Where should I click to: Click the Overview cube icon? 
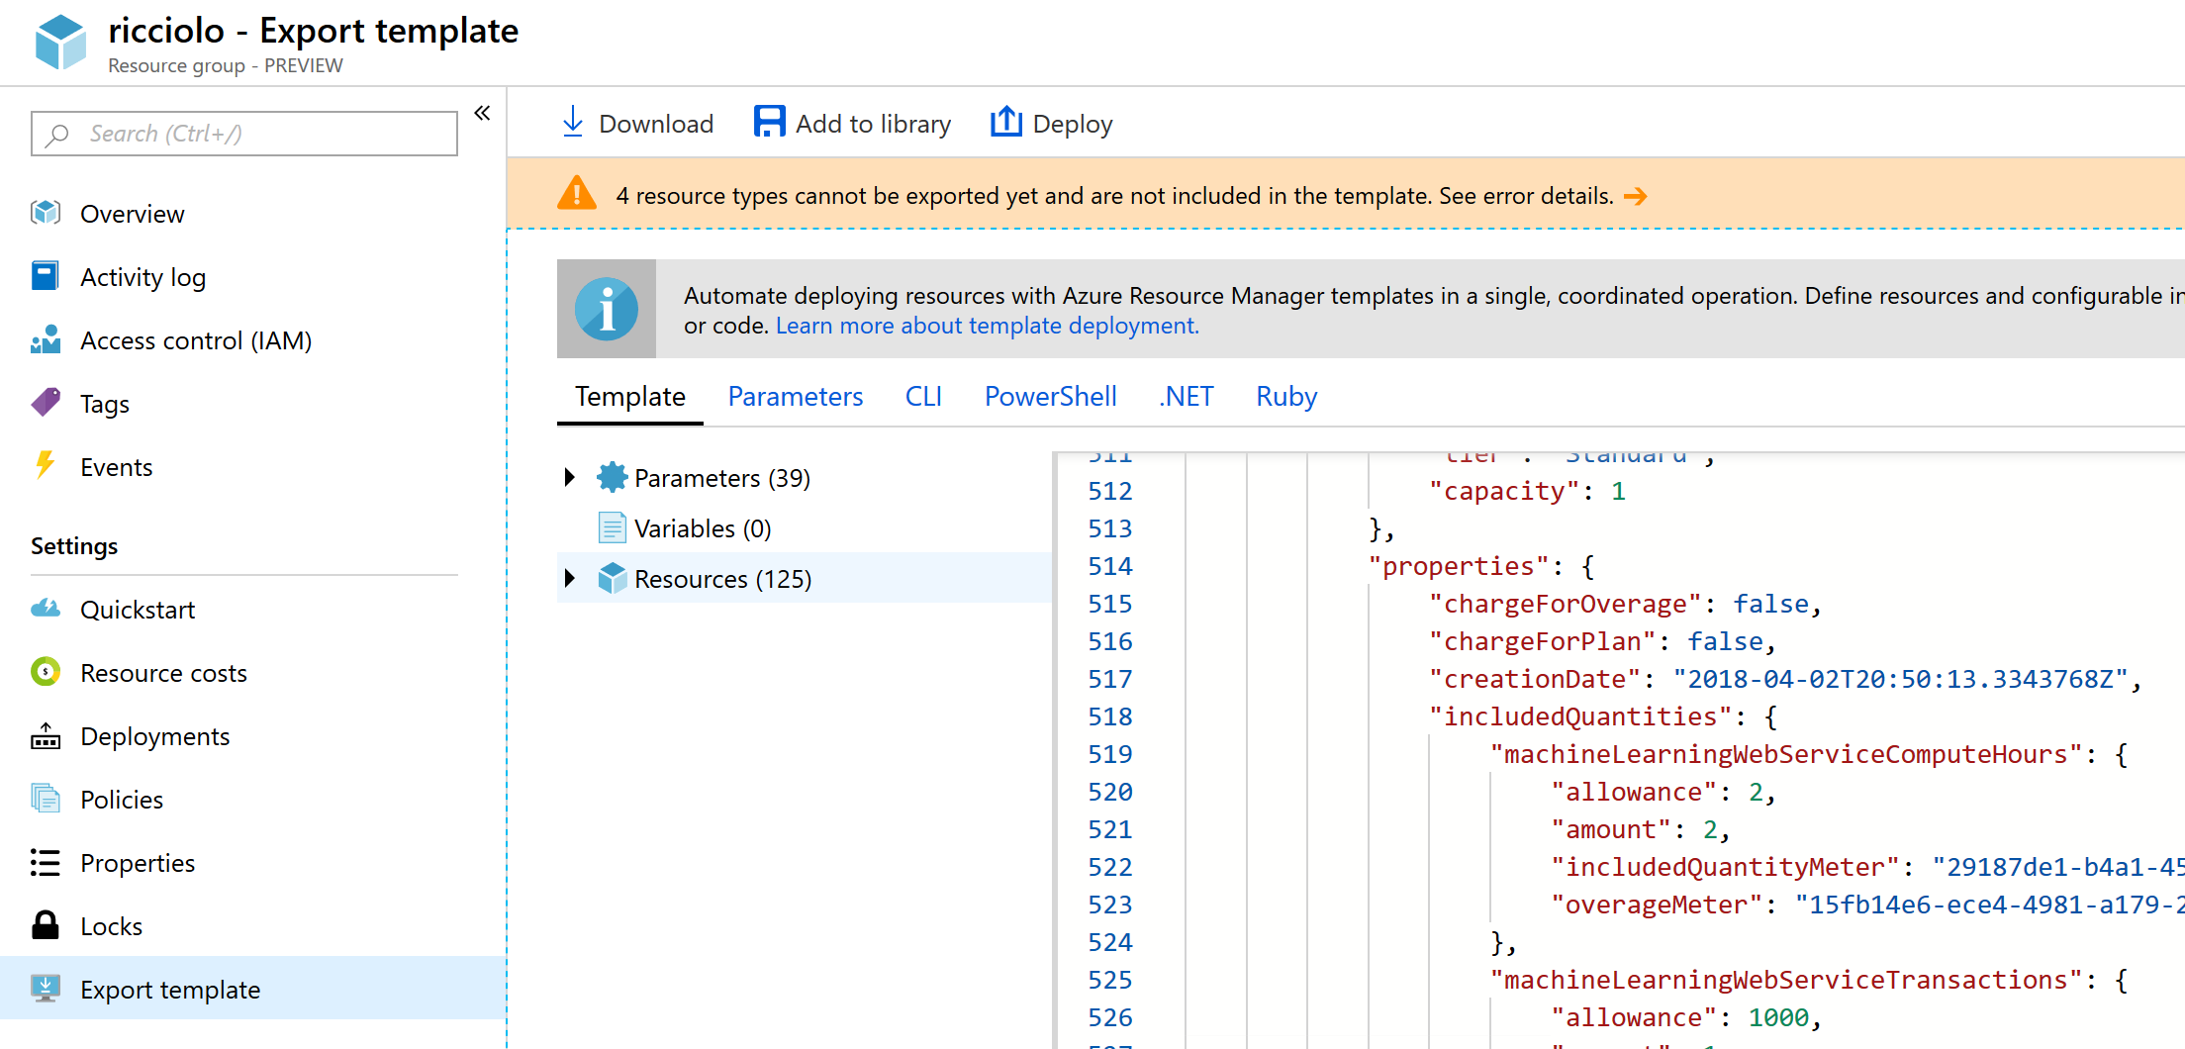coord(46,213)
